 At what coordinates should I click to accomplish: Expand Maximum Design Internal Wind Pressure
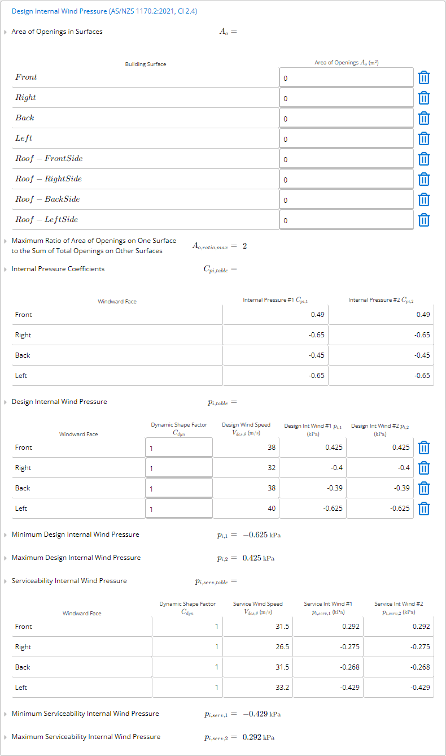tap(6, 558)
